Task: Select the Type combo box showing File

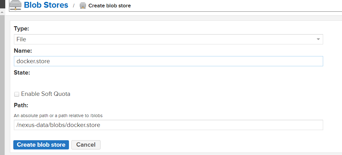Action: click(x=169, y=39)
